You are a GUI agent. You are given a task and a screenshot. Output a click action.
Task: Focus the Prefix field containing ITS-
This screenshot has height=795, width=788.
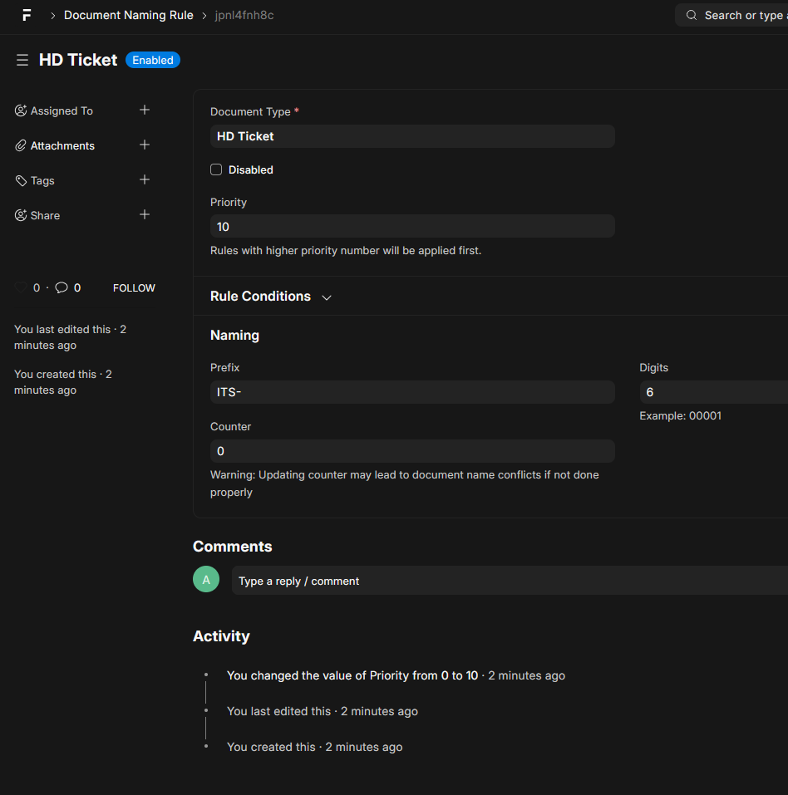pyautogui.click(x=411, y=392)
